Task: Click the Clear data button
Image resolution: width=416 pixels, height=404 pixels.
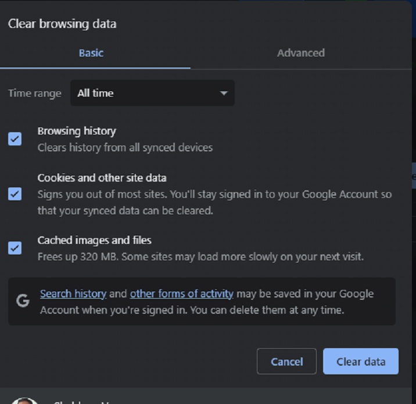Action: click(x=361, y=362)
